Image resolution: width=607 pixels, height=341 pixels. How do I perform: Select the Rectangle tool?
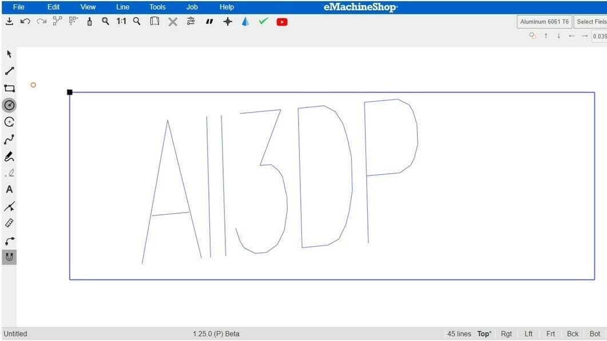(9, 88)
